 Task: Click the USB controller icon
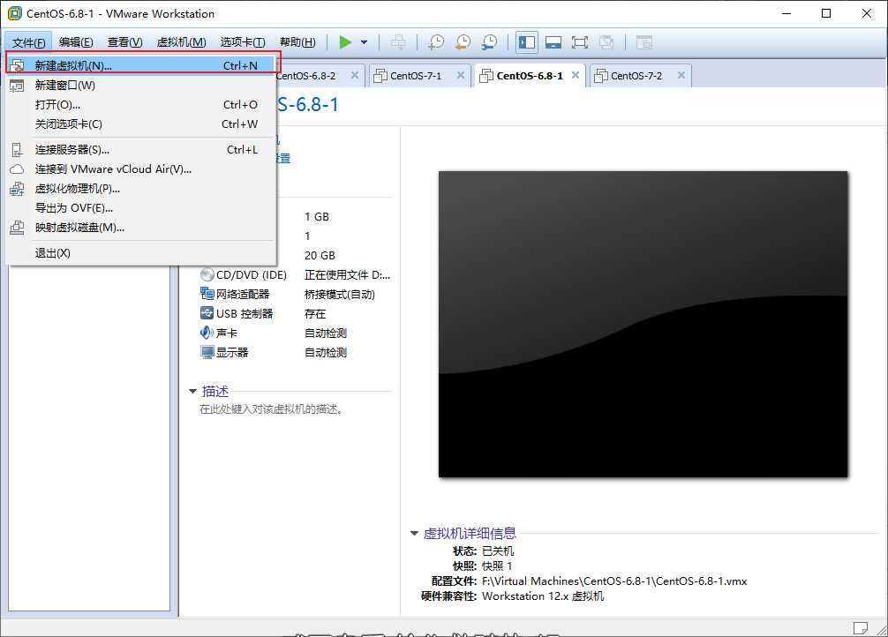(x=207, y=313)
